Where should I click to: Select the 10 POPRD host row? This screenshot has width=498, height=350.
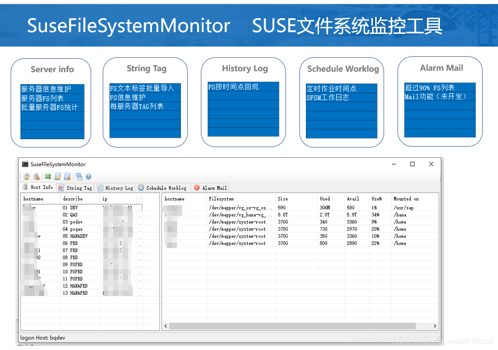coord(82,272)
